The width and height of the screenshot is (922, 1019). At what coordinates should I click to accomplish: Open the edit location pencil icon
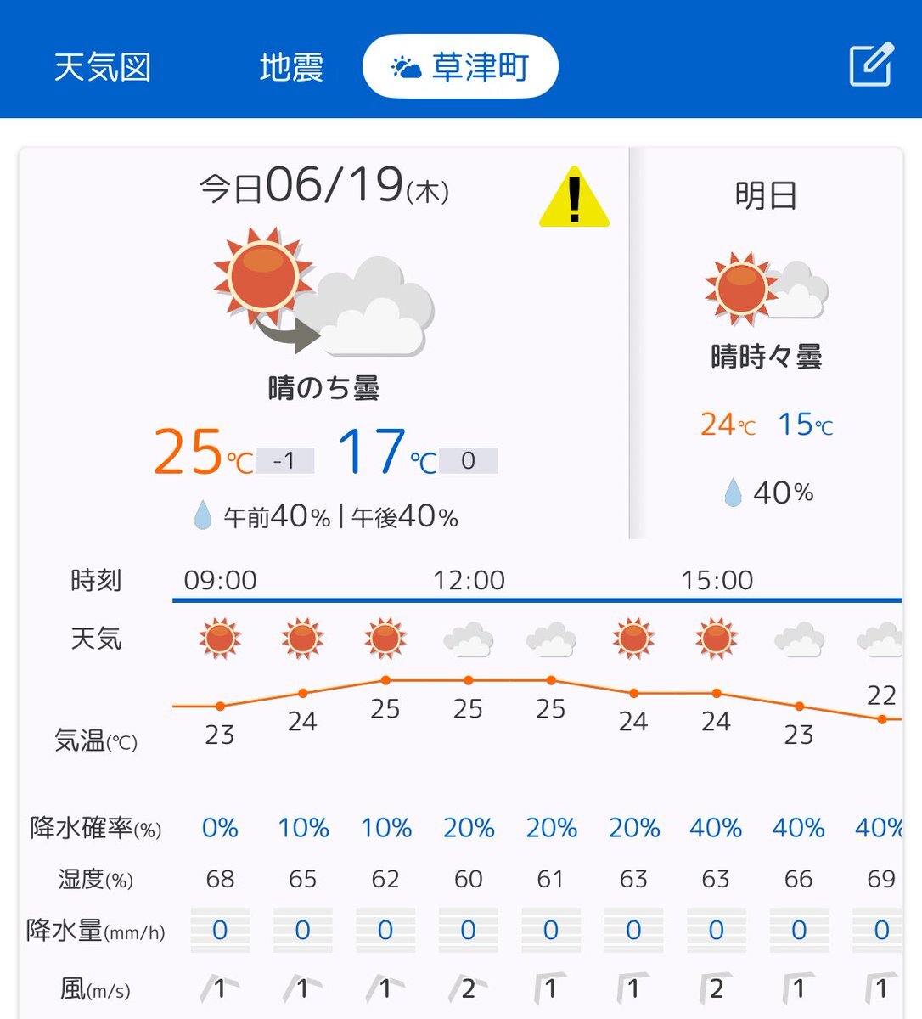[872, 65]
